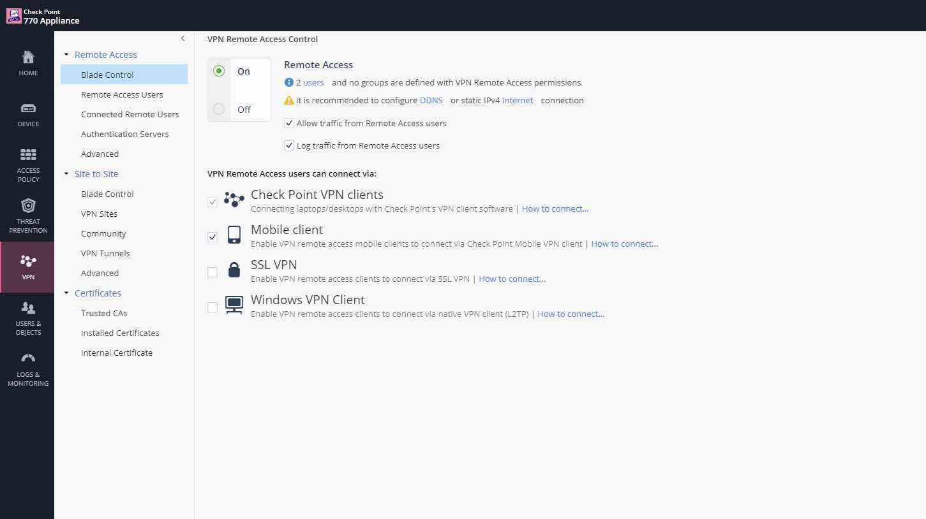The image size is (926, 519).
Task: Open How to connect for Windows VPN Client
Action: (571, 314)
